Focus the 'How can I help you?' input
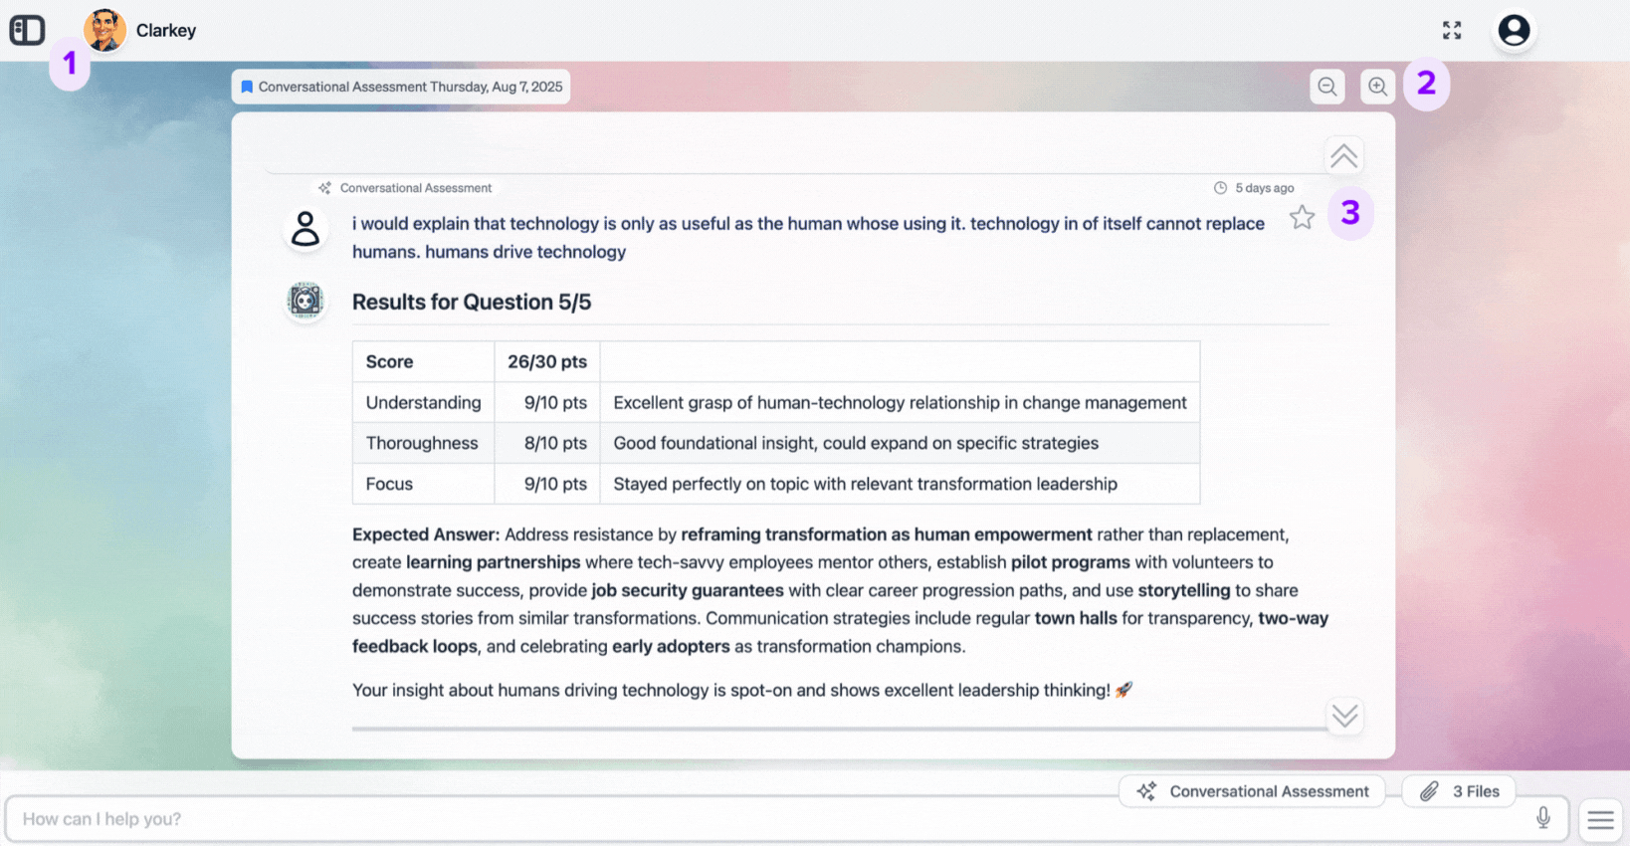 click(x=786, y=819)
